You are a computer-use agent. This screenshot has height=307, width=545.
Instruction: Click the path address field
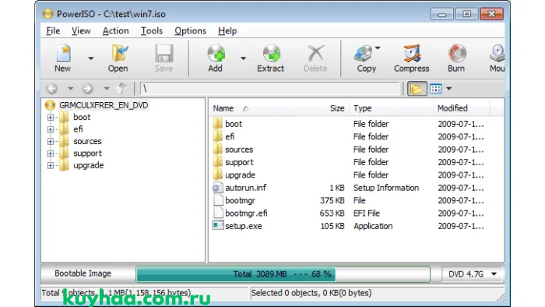point(269,89)
